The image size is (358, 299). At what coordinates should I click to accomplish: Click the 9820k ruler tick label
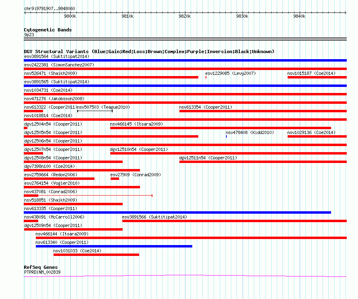pos(185,16)
